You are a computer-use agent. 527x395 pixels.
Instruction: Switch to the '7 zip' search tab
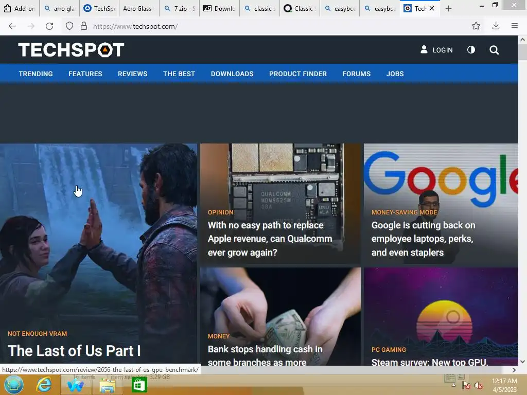coord(180,8)
